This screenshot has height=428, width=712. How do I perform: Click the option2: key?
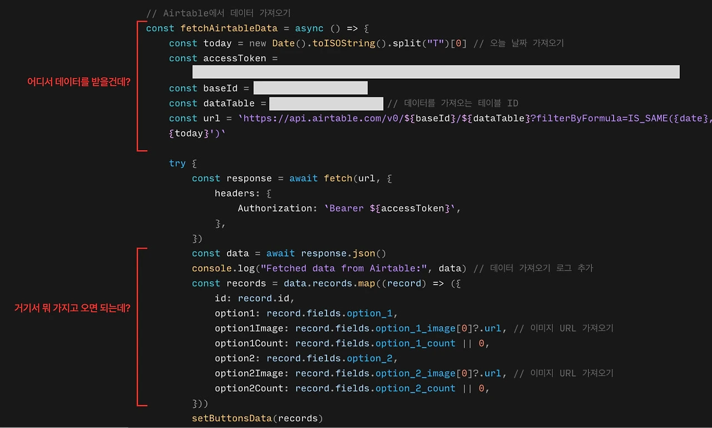238,359
